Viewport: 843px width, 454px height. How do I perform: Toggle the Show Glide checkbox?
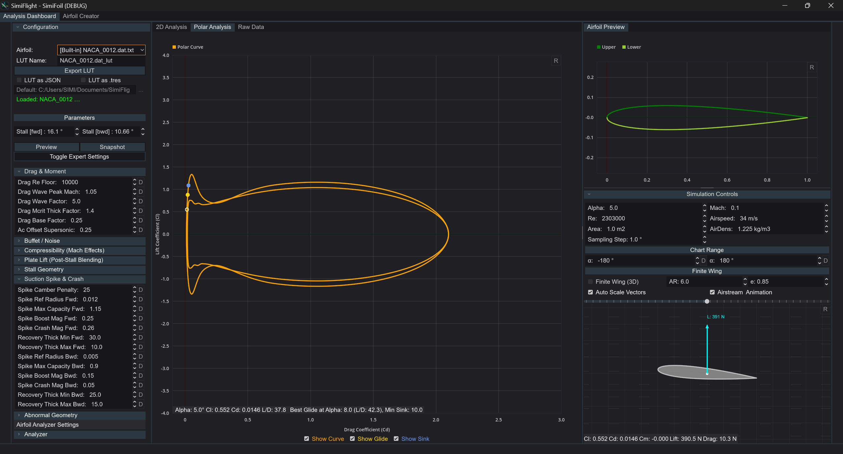352,439
